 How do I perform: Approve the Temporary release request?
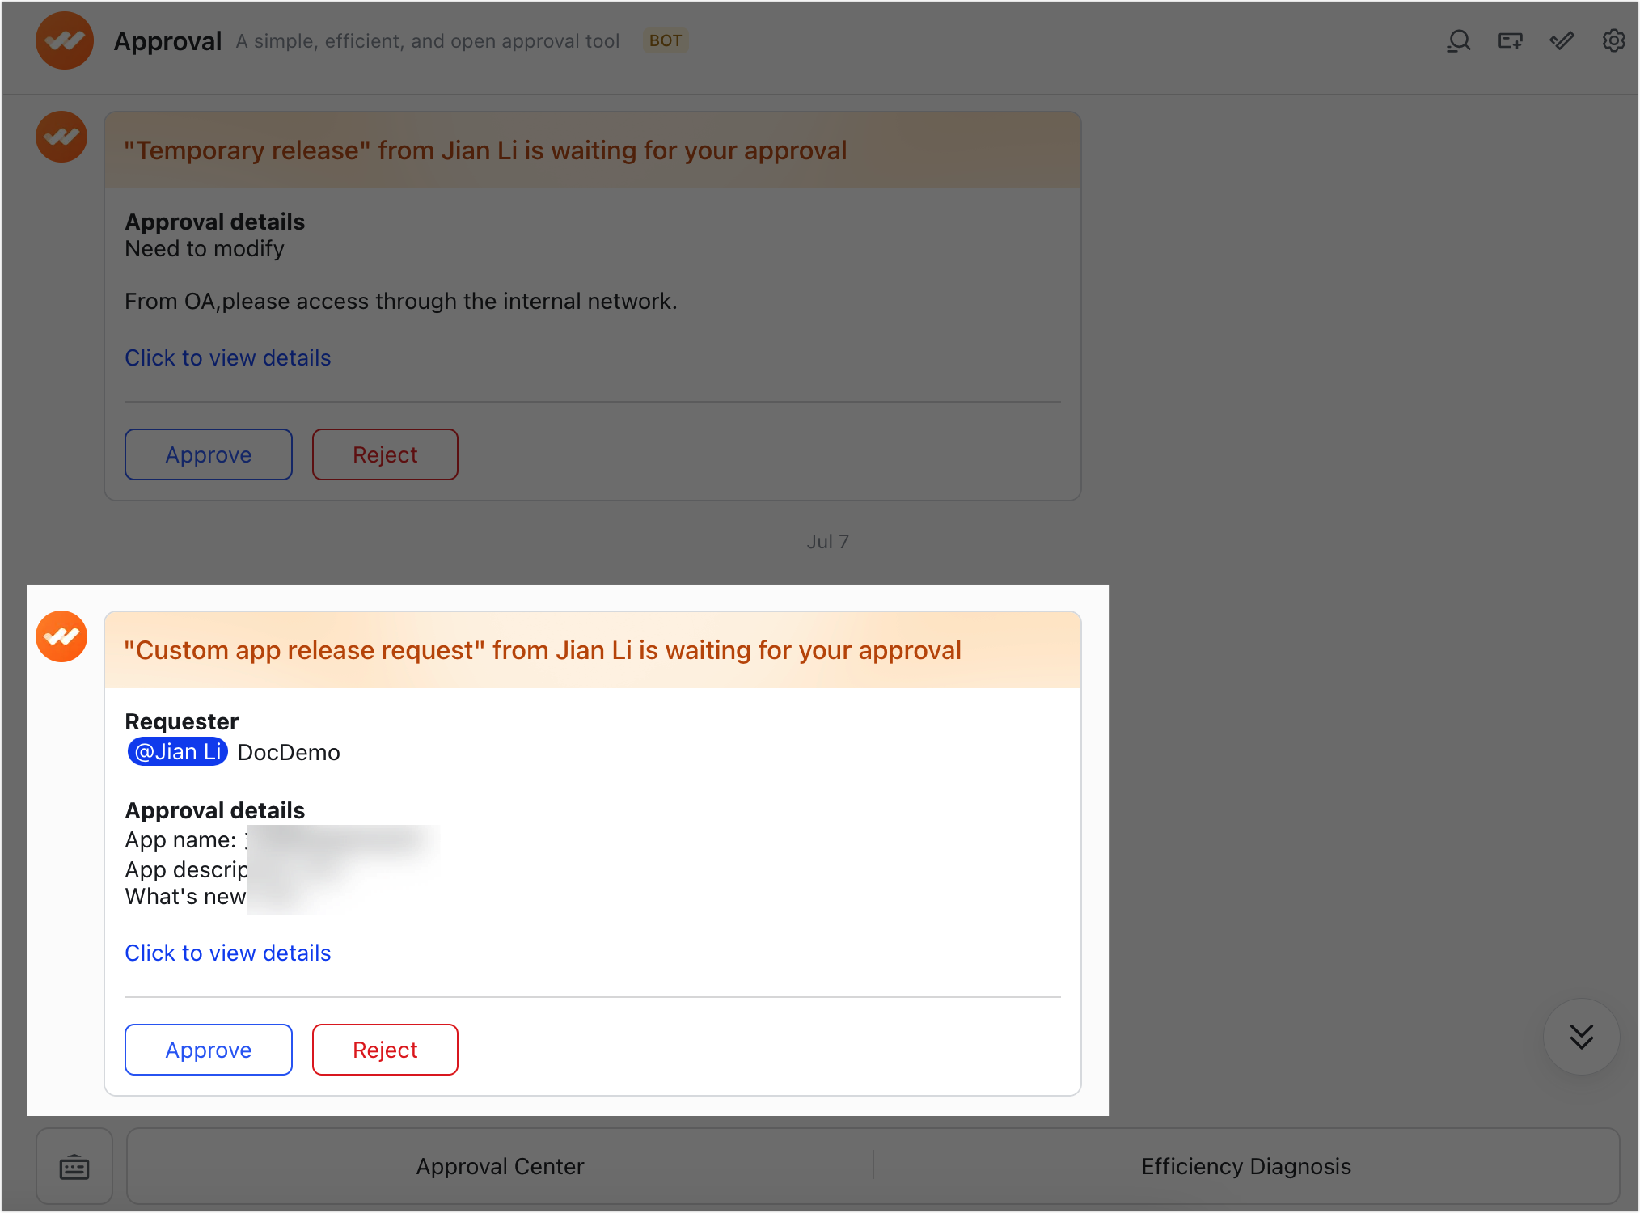coord(209,454)
